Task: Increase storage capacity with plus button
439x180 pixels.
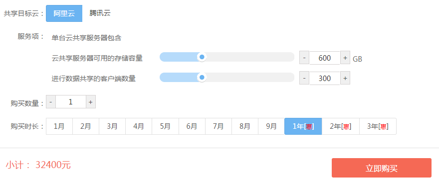Action: pos(345,58)
